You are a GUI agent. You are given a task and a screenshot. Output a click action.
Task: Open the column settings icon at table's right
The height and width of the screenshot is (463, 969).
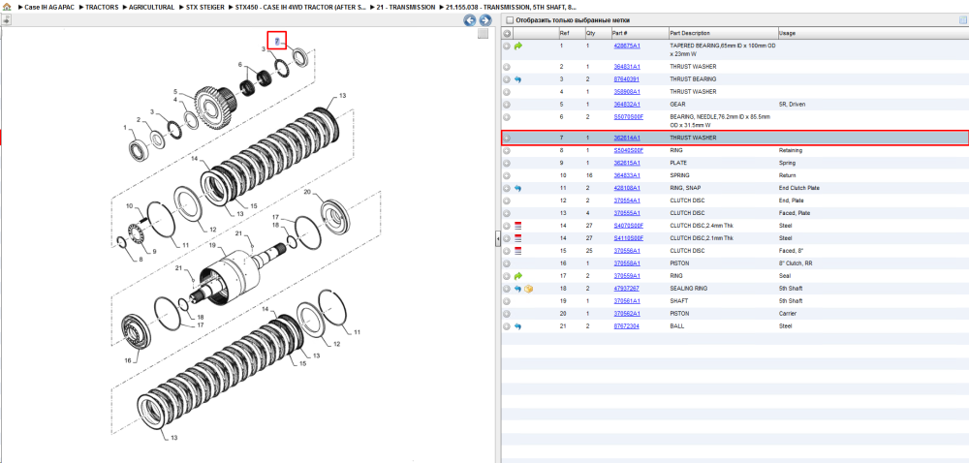click(x=962, y=20)
